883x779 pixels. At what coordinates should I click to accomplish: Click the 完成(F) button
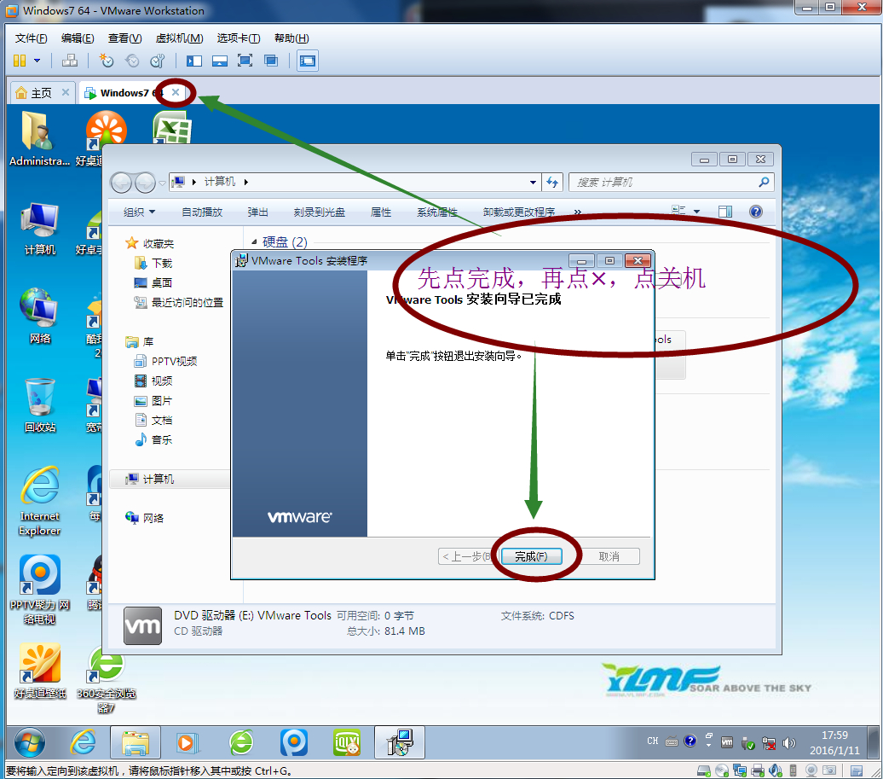pos(532,557)
